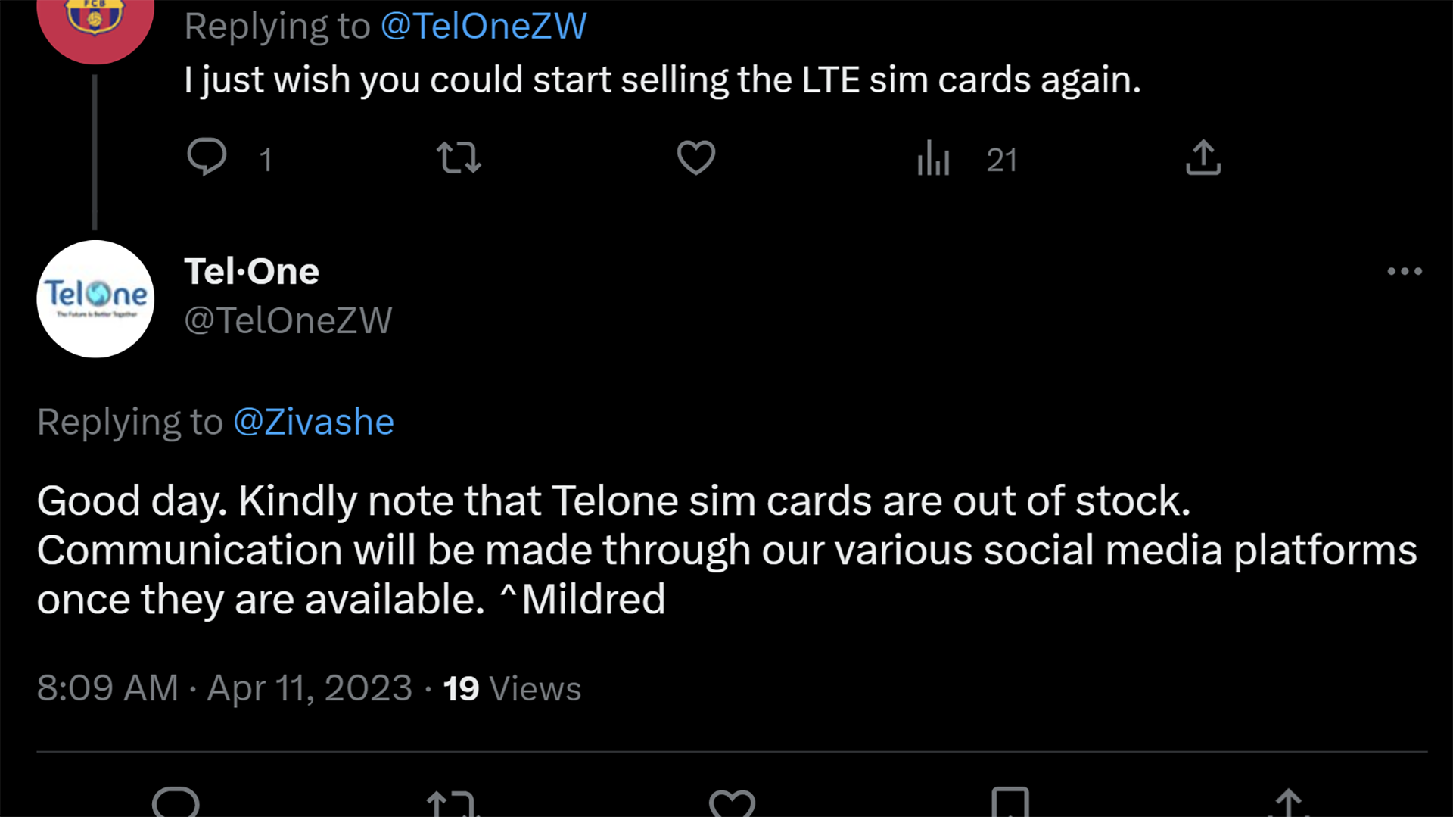Like Tel-One's out of stock reply

730,804
